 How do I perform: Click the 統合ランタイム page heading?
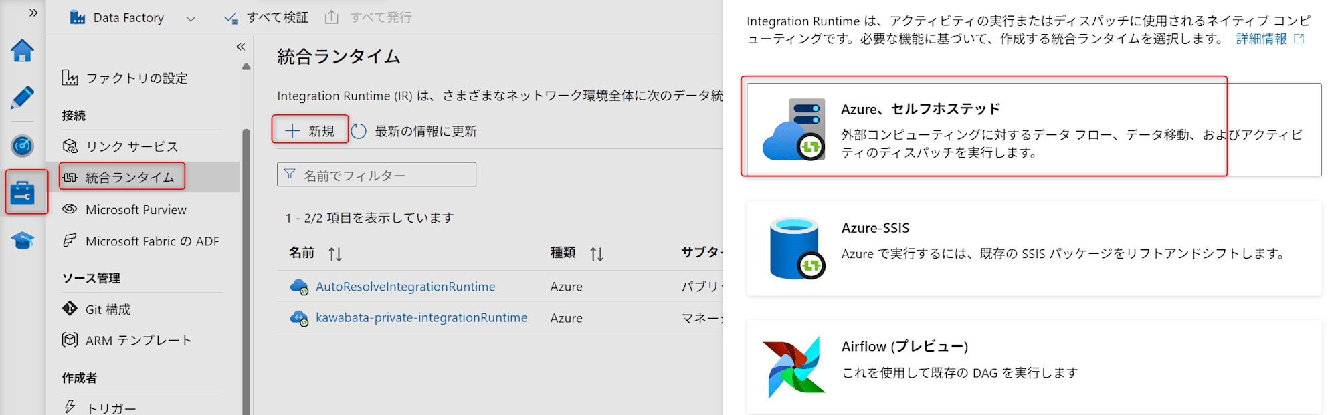coord(339,57)
